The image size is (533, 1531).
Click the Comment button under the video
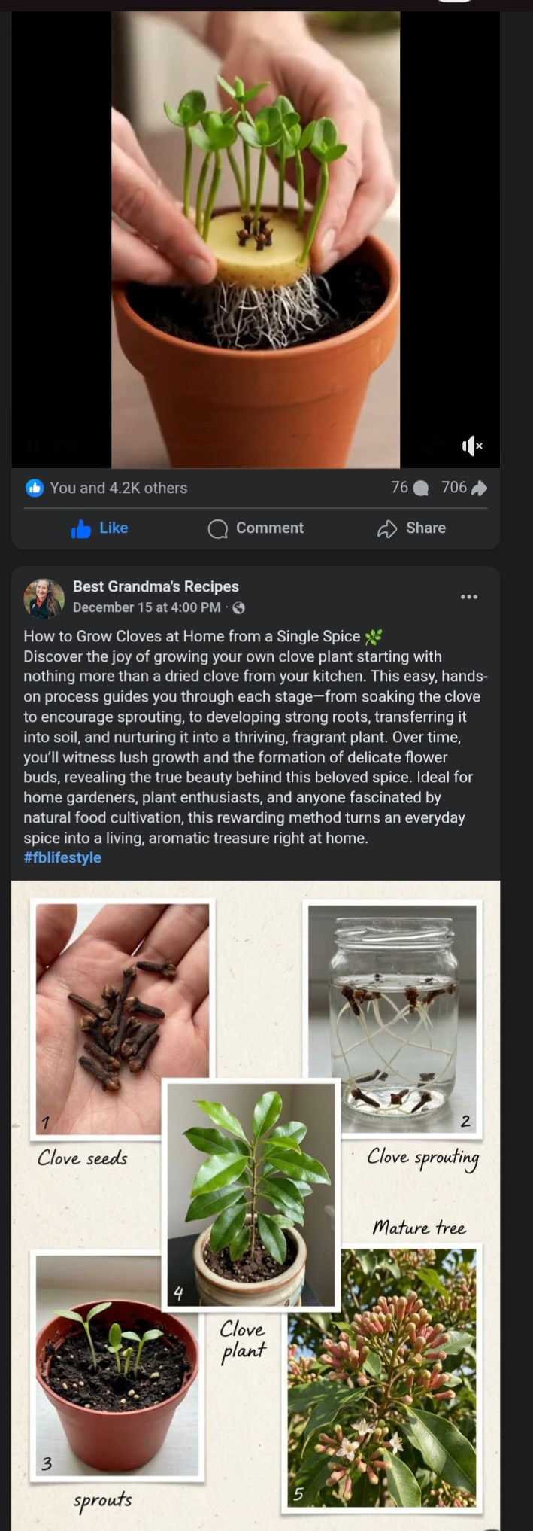coord(256,528)
